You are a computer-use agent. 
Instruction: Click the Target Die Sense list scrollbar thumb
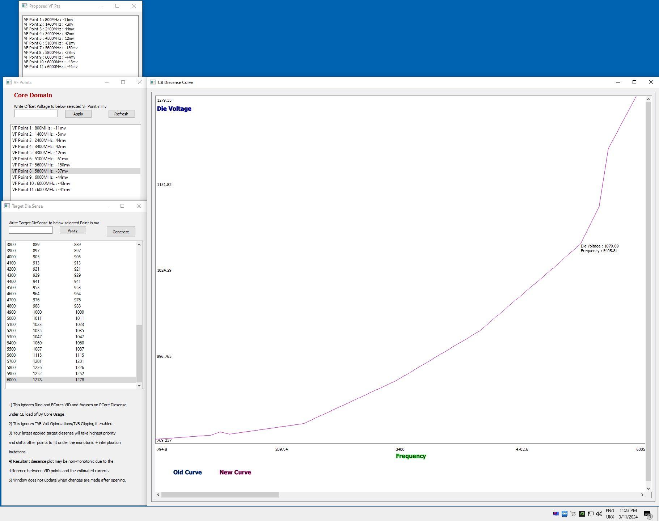pyautogui.click(x=139, y=354)
